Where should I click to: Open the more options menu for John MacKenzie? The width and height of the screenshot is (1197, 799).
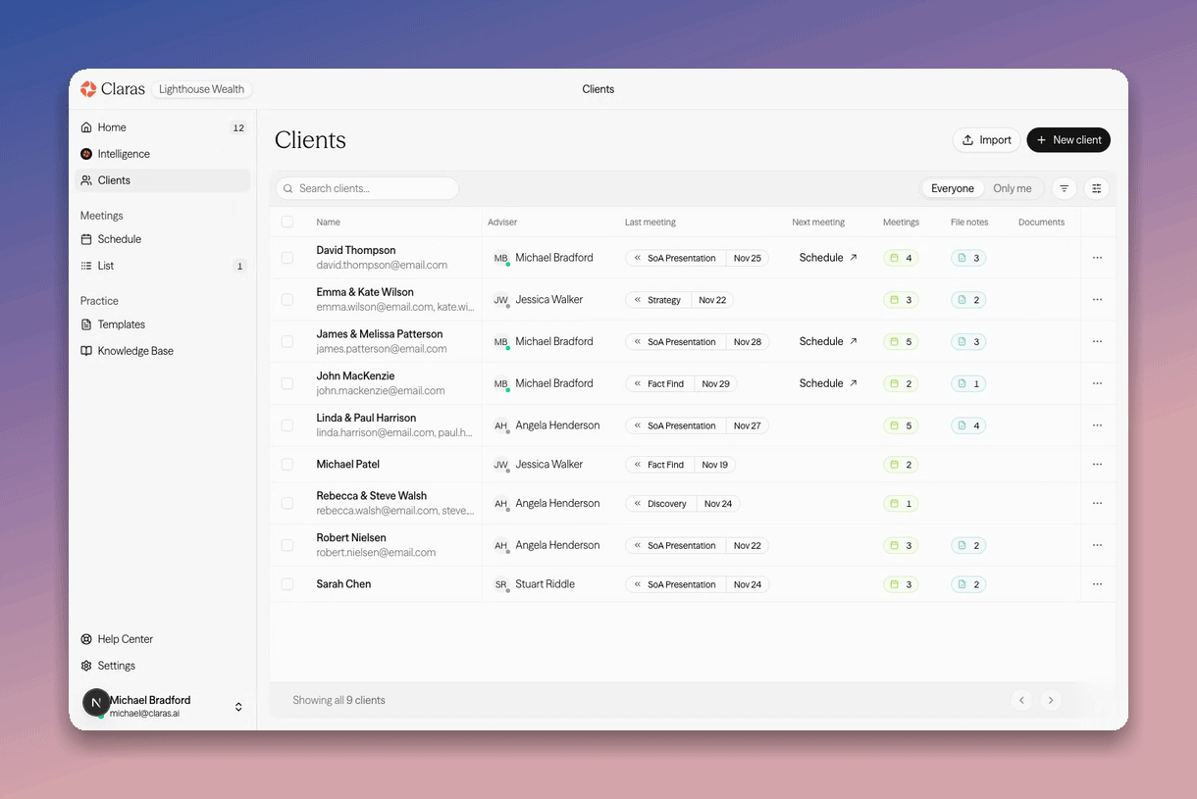click(x=1097, y=383)
